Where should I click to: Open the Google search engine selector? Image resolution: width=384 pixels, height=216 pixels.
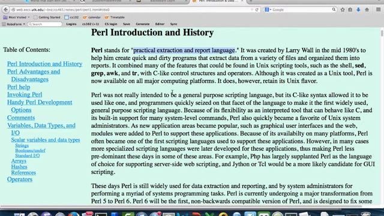tap(268, 10)
